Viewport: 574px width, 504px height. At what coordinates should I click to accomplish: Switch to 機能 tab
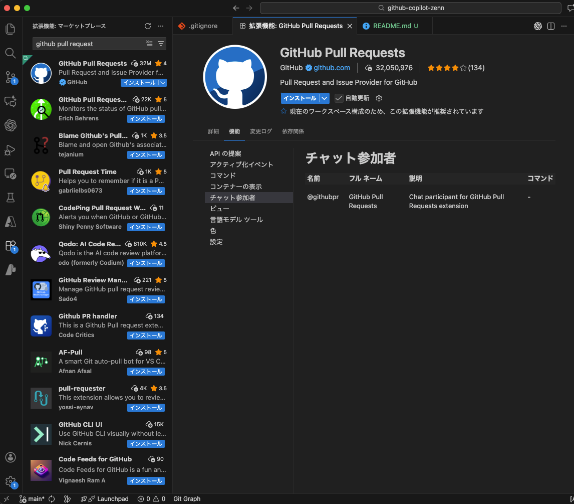234,131
